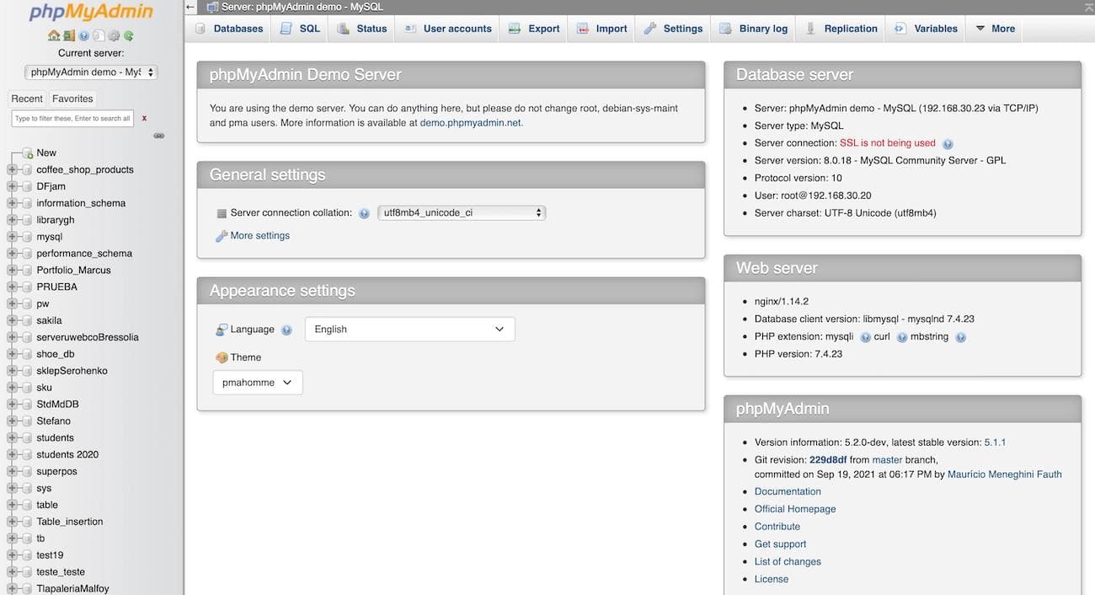Viewport: 1095px width, 595px height.
Task: Collapse navigation panel using left arrow icon
Action: tap(189, 5)
